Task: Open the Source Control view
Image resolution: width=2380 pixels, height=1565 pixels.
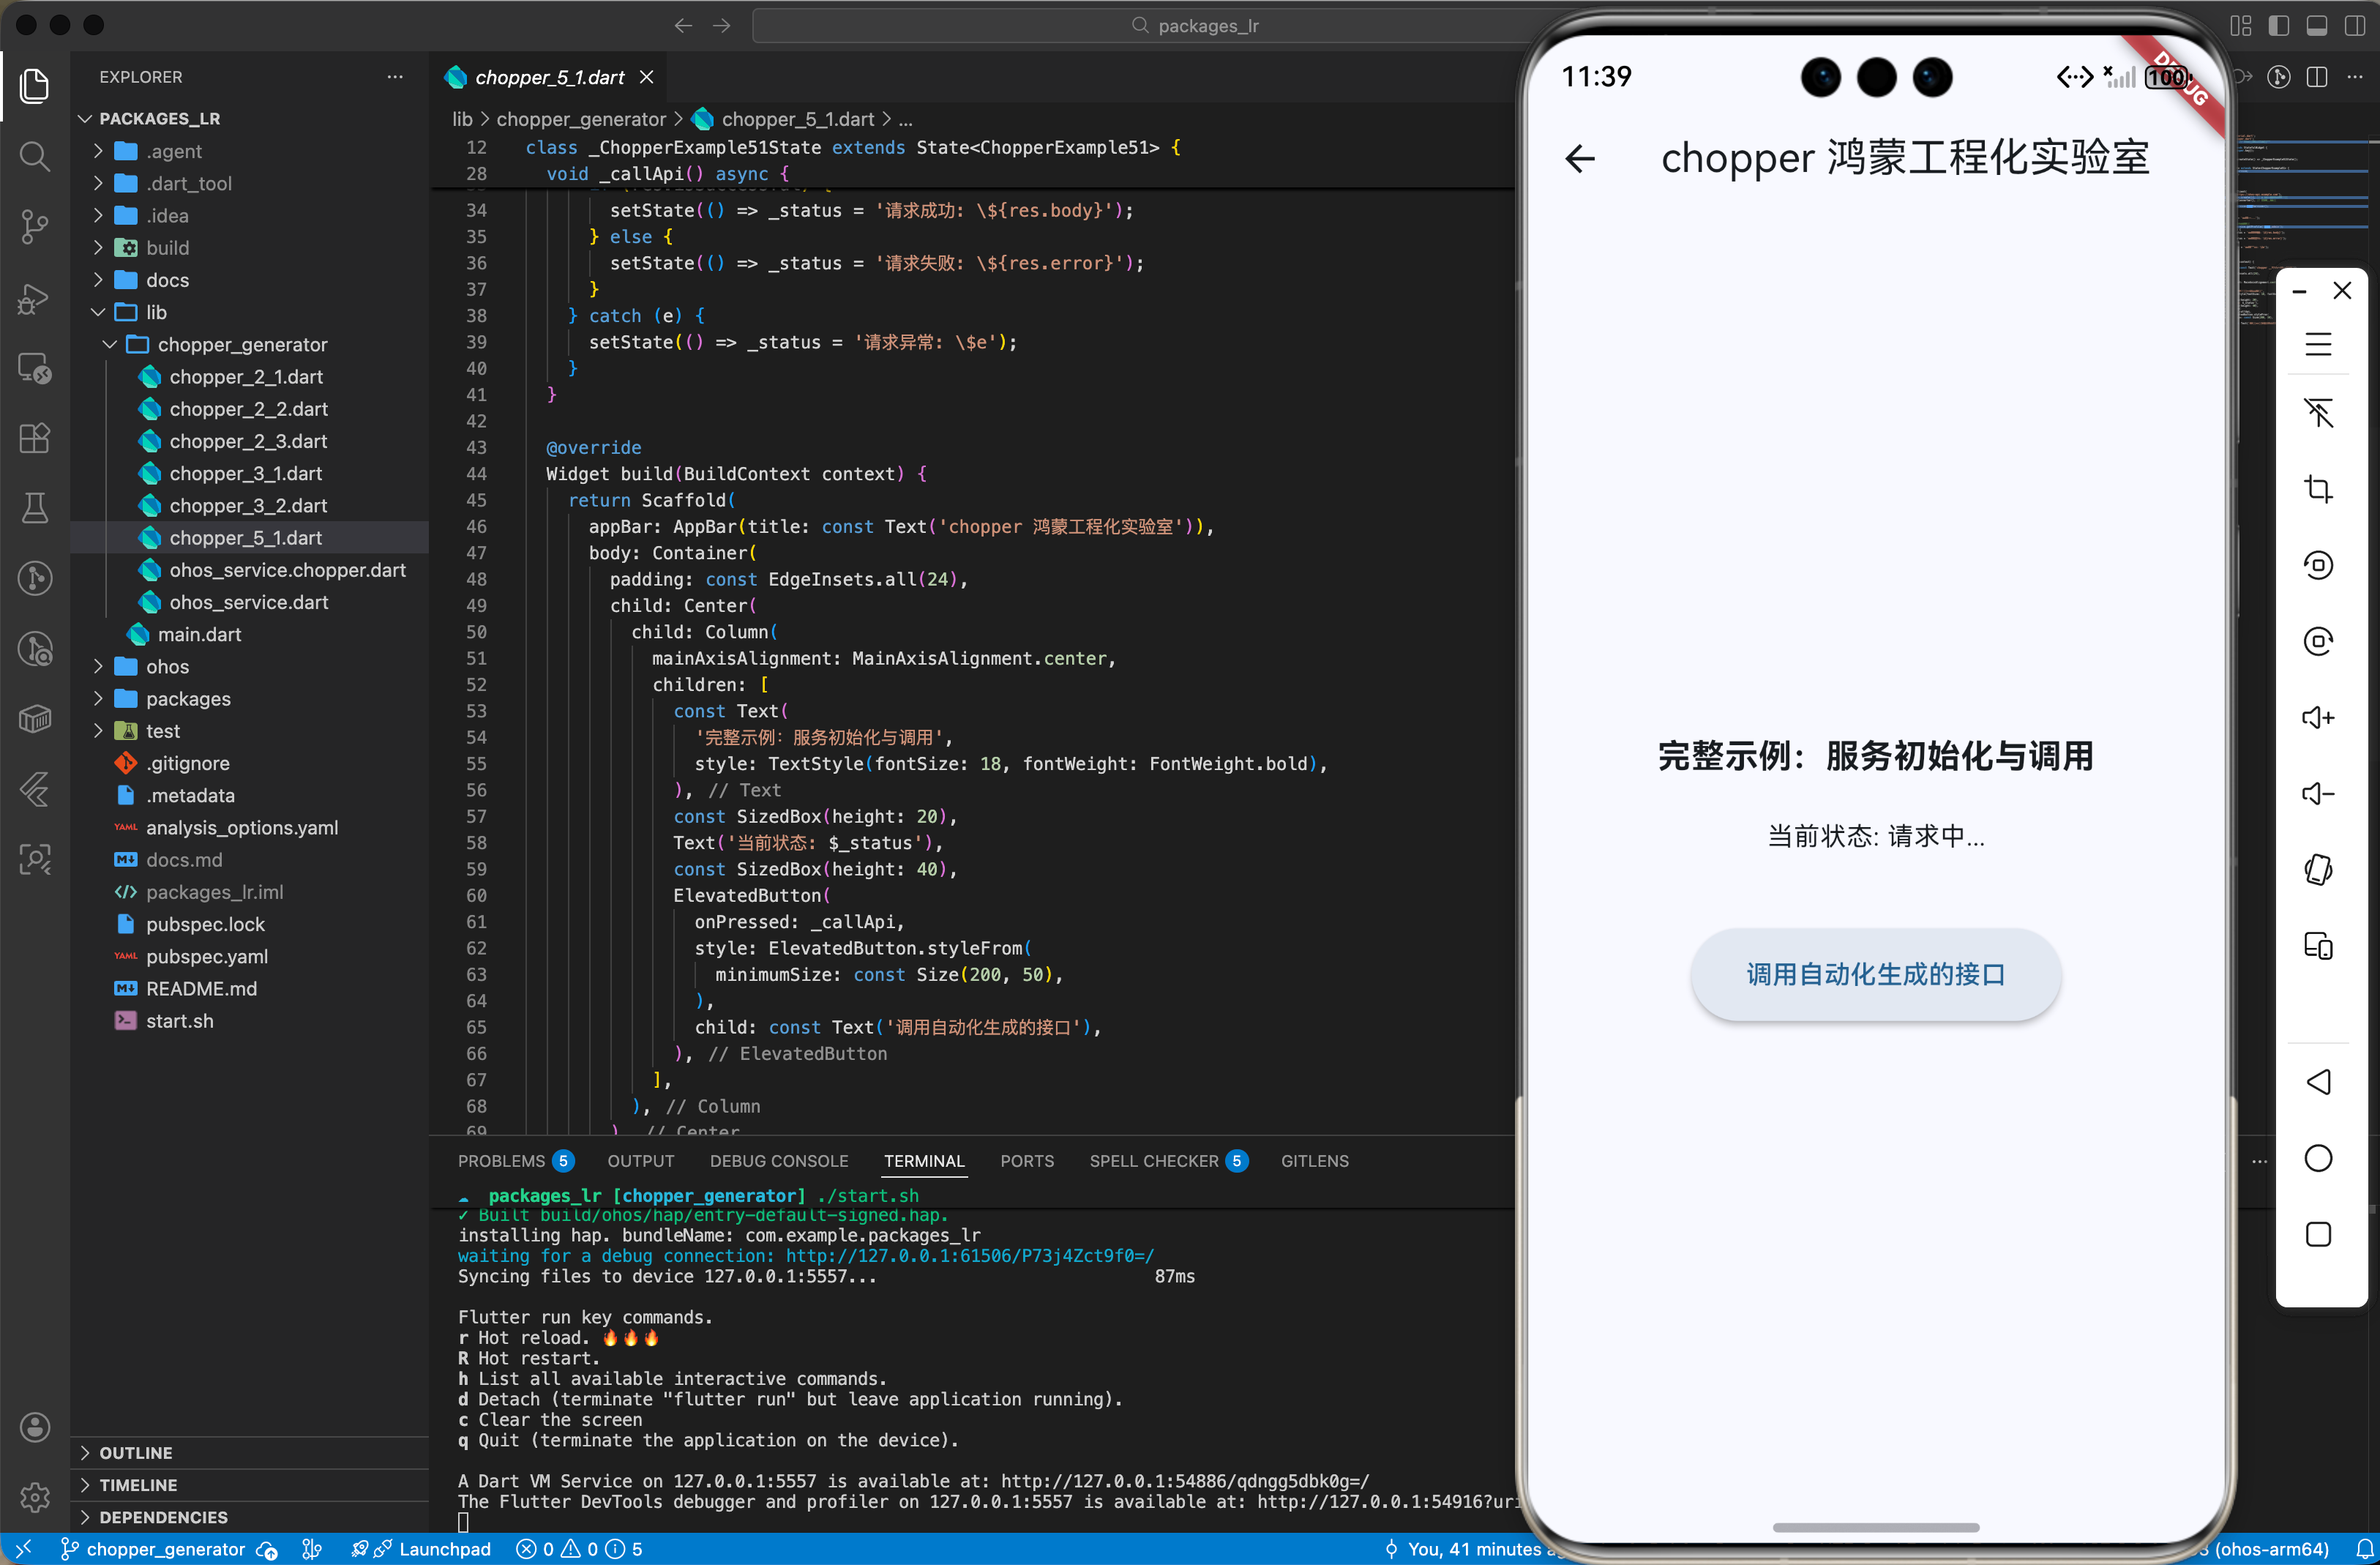Action: tap(34, 227)
